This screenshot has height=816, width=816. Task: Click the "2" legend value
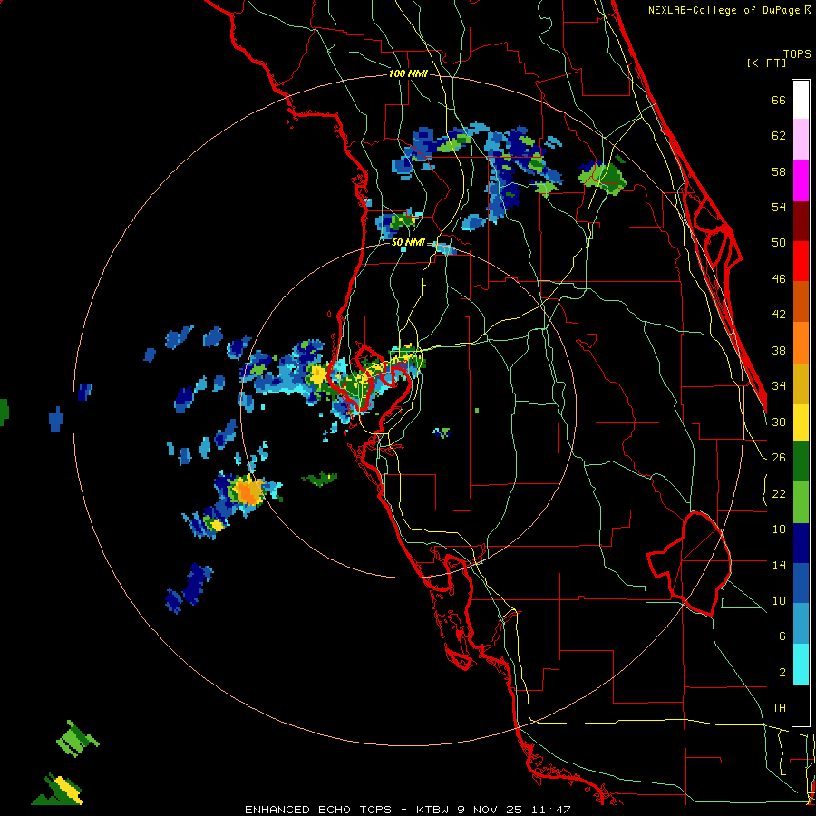pyautogui.click(x=782, y=673)
